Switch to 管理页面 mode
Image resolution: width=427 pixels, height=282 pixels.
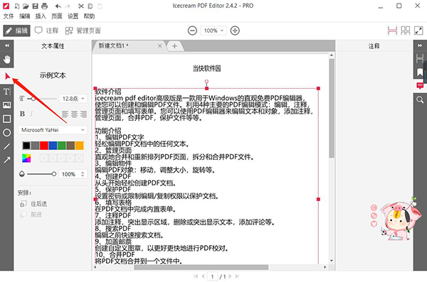pyautogui.click(x=83, y=31)
